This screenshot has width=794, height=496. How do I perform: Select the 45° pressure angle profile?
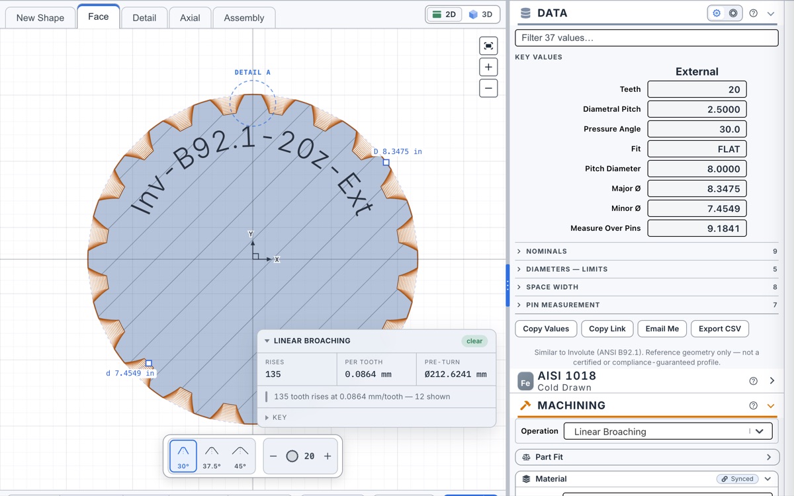click(x=240, y=456)
